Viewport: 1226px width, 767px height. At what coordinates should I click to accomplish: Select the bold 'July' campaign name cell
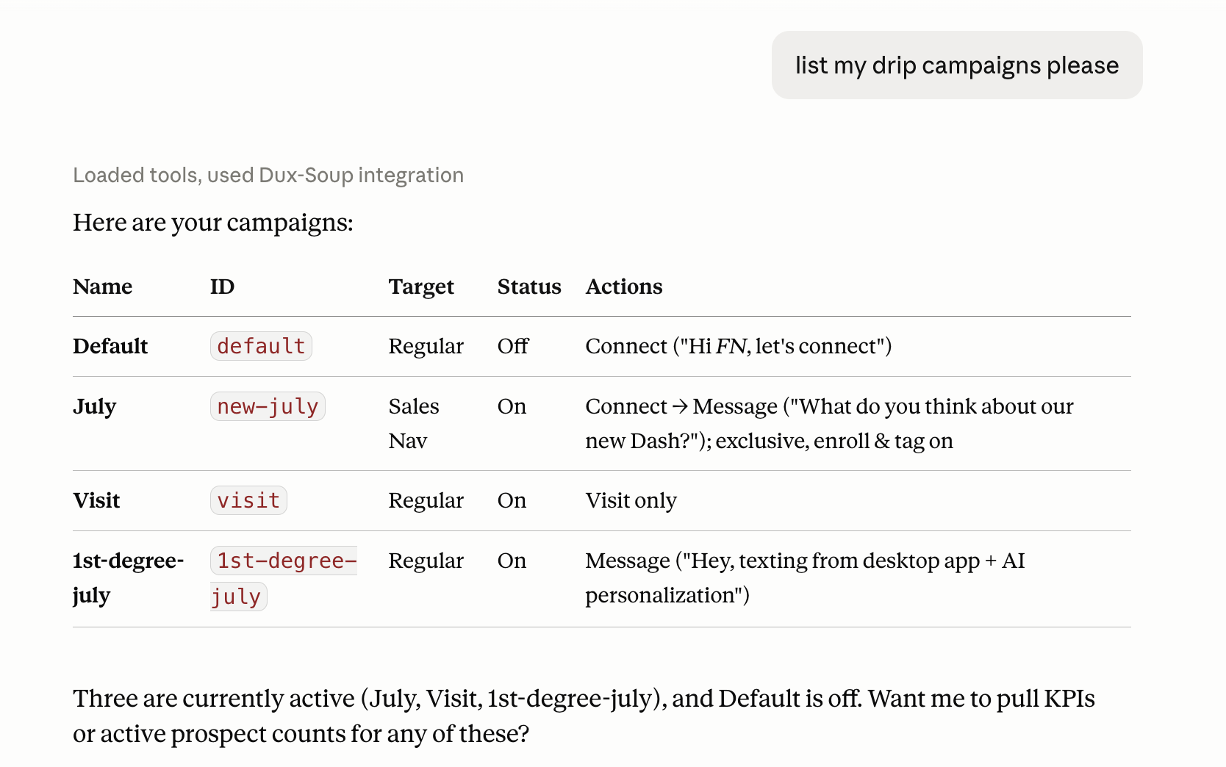coord(95,406)
